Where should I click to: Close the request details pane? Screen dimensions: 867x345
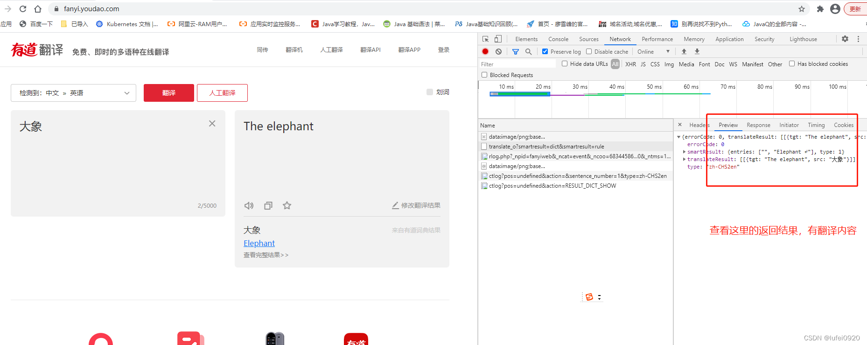(x=680, y=125)
